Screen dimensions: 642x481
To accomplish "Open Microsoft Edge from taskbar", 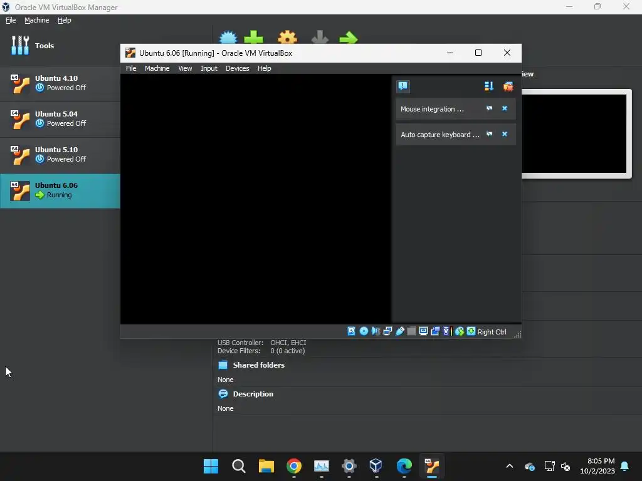I will (404, 466).
